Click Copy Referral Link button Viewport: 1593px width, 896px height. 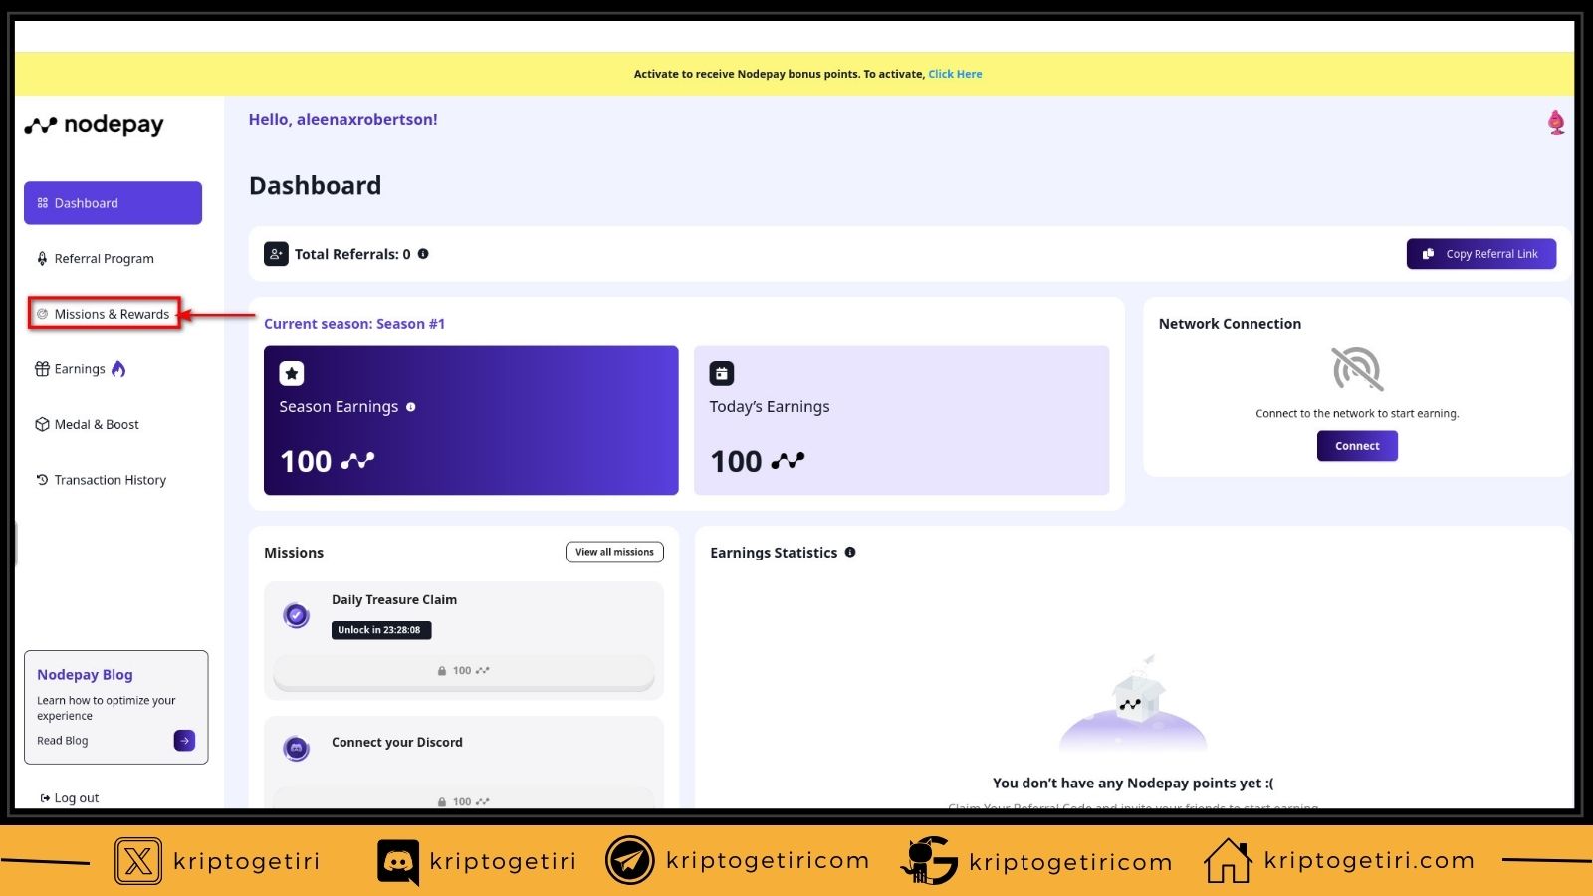pyautogui.click(x=1481, y=254)
